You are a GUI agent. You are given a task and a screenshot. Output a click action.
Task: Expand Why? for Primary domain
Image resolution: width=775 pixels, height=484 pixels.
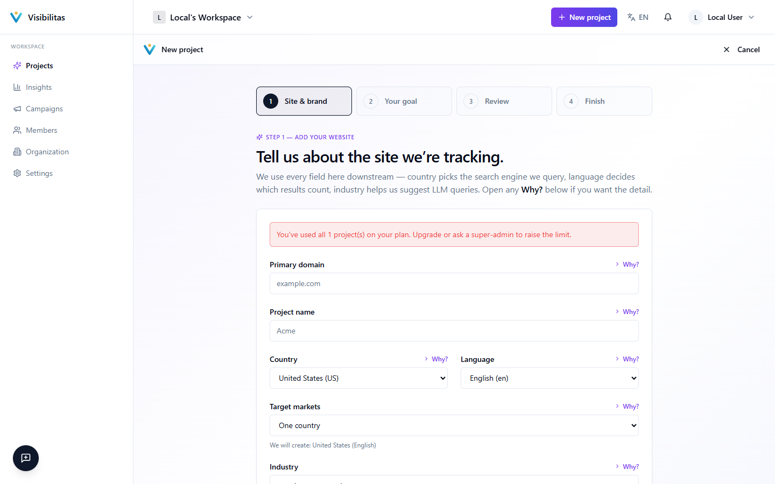click(x=627, y=265)
